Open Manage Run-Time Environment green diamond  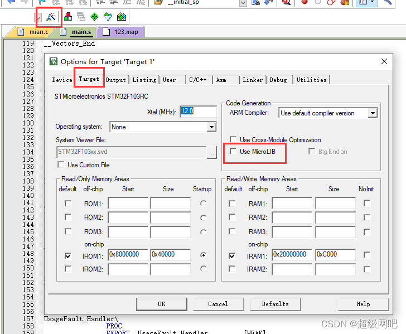point(94,17)
